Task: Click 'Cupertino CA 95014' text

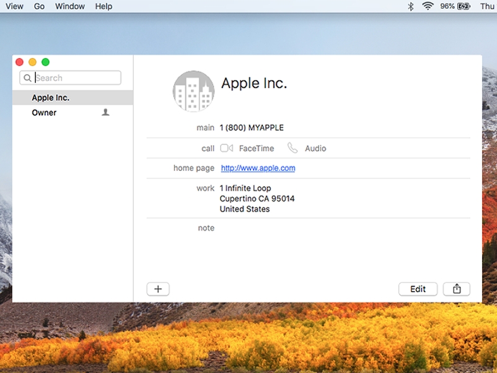Action: point(257,199)
